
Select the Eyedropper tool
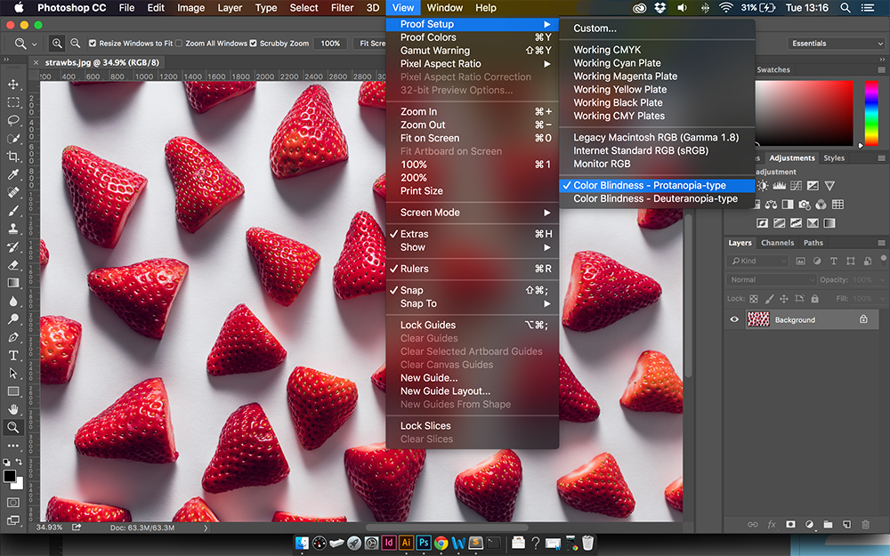(x=13, y=174)
